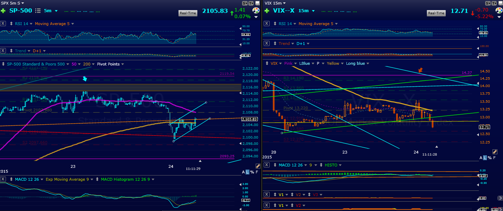
Task: Click the green plus icon beside SP-500
Action: click(x=3, y=10)
